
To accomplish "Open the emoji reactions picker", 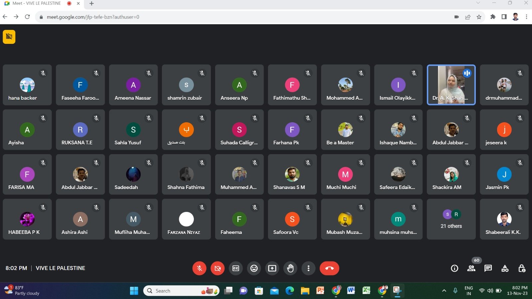I will pyautogui.click(x=254, y=268).
